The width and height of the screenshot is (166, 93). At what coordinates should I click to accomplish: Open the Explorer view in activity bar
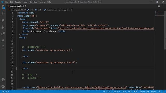point(3,7)
